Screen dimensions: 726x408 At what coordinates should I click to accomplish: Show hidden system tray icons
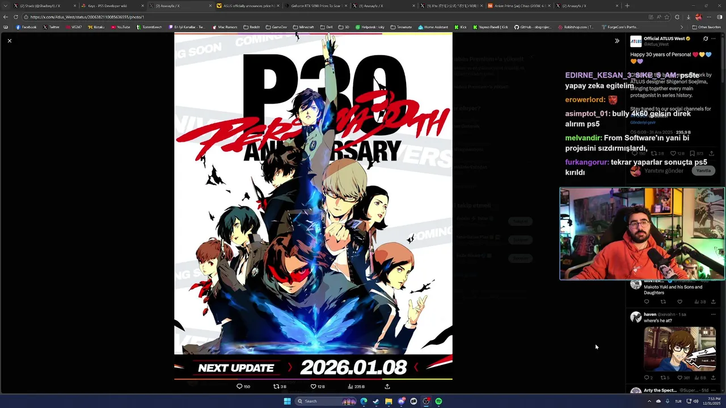pyautogui.click(x=649, y=401)
